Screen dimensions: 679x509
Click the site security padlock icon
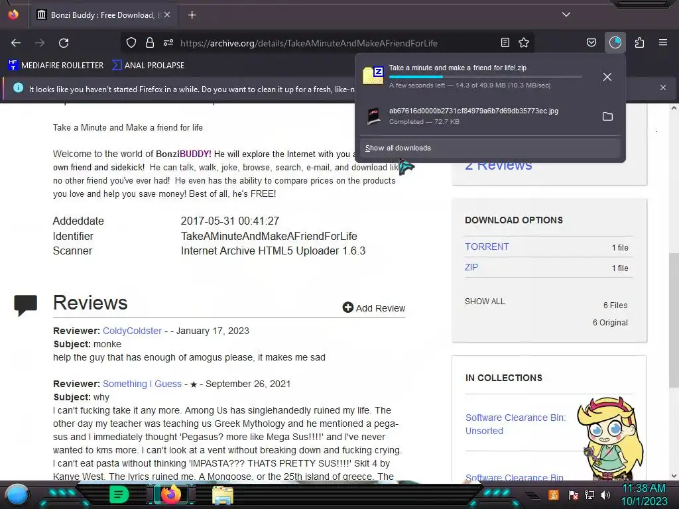[x=150, y=42]
